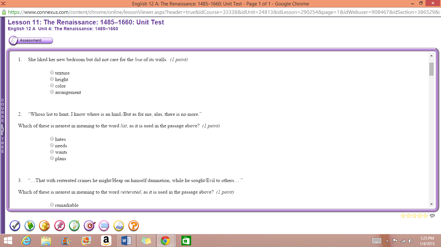Viewport: 441px width, 247px height.
Task: Click the scroll-up arrow on the lesson pane
Action: pos(431,55)
